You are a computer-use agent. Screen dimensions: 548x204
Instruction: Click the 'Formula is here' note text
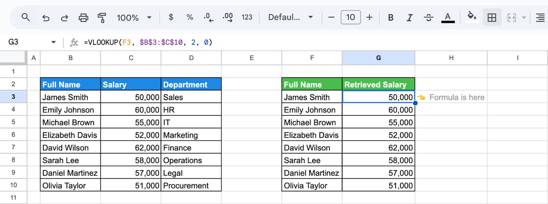point(457,97)
